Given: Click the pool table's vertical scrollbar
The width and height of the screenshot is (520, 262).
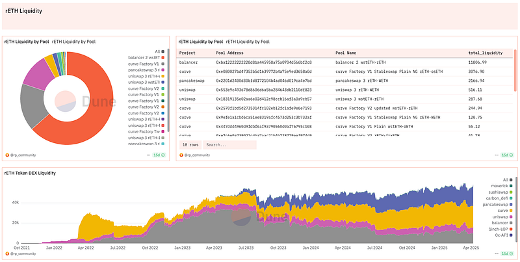Looking at the screenshot, I should pos(515,70).
